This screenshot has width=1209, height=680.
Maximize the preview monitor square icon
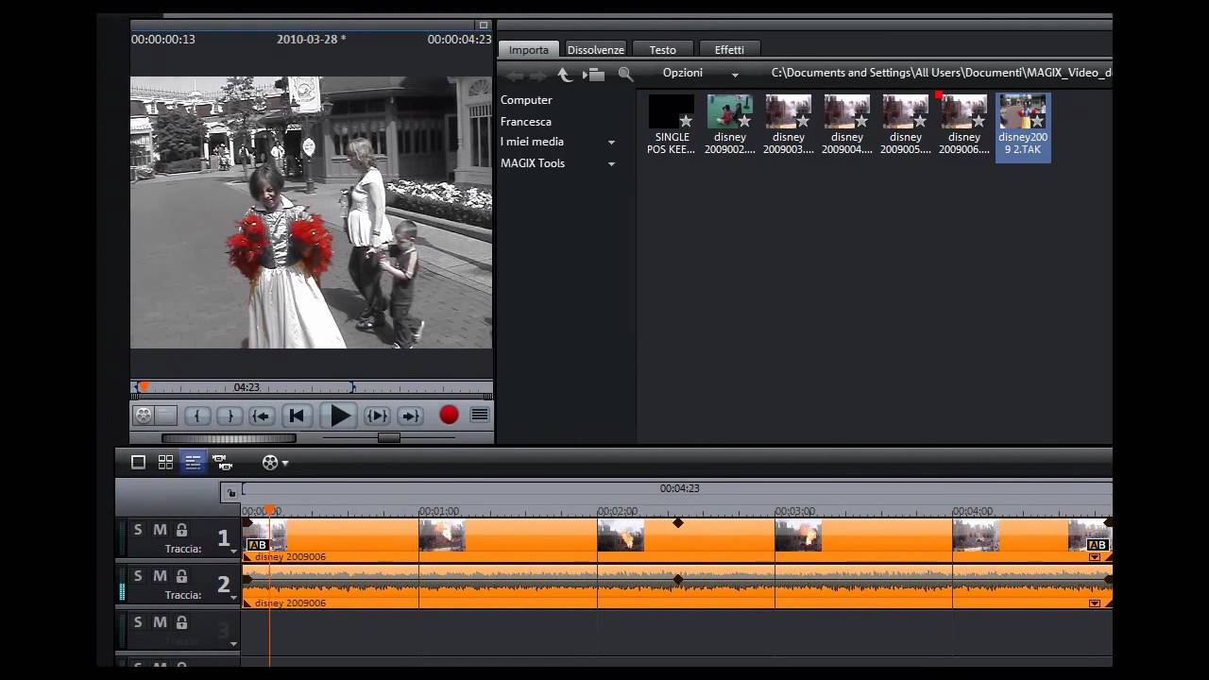coord(483,25)
